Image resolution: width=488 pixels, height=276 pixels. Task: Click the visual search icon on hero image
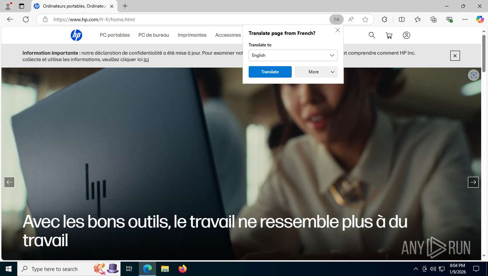coord(474,75)
